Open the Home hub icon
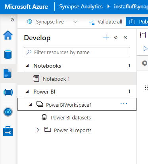Screen dimensions: 148x164 (8, 35)
